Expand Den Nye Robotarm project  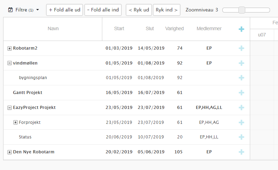coord(9,152)
